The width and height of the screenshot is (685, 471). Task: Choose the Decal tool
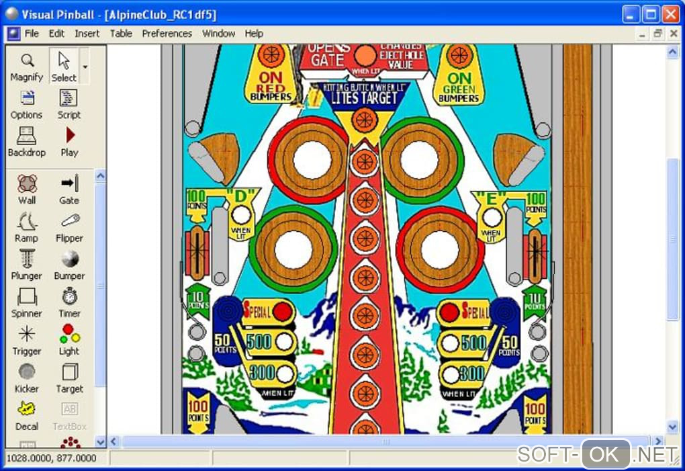[27, 415]
